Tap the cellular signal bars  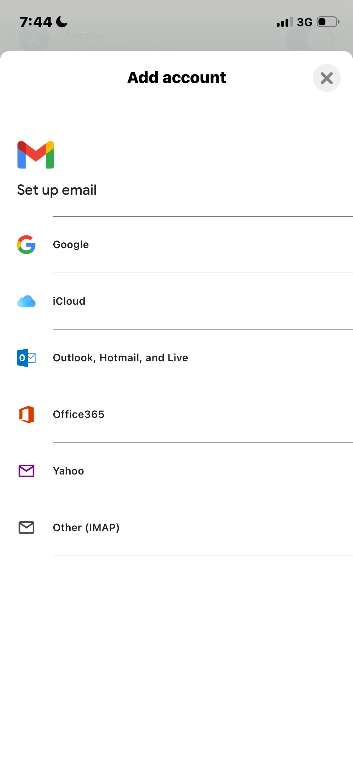[285, 22]
